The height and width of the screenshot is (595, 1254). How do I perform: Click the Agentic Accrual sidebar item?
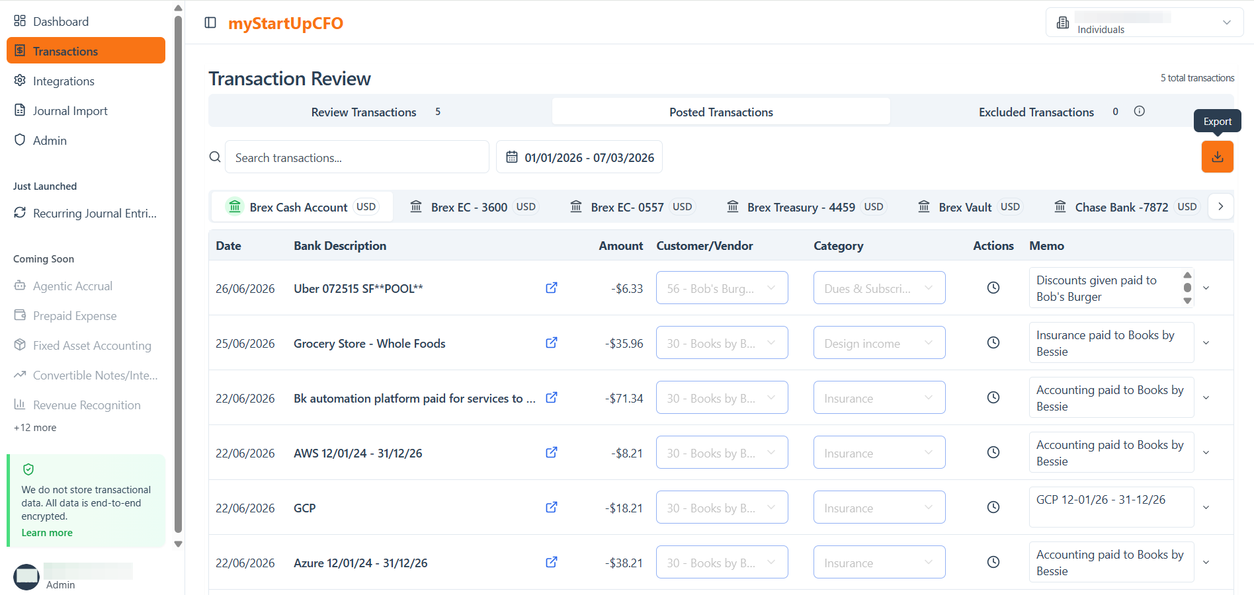86,286
